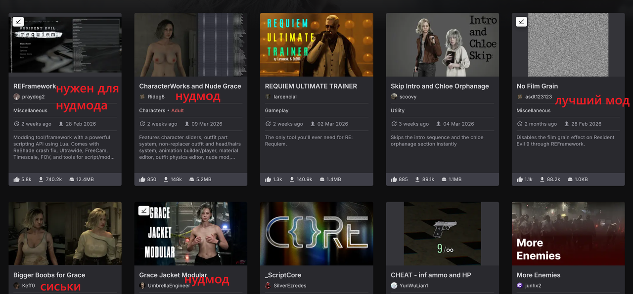Click the download icon showing 140.9k on Trainer
The width and height of the screenshot is (633, 294).
(x=291, y=179)
